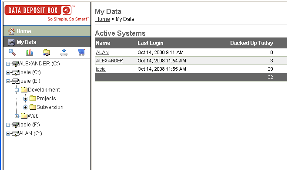The height and width of the screenshot is (170, 288).
Task: Click the 'Oct 14, 2008 11:55 AM' cell
Action: click(162, 69)
